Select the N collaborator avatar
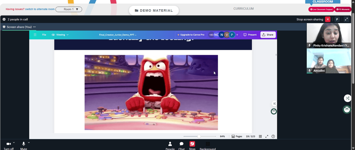This screenshot has width=355, height=150. click(222, 35)
